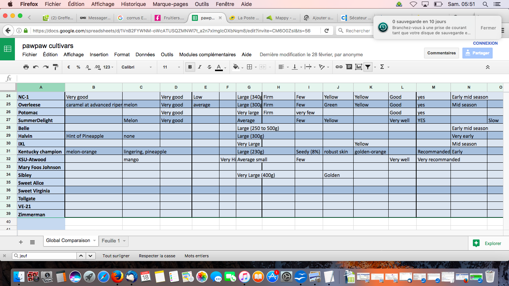
Task: Click the all sheets list icon
Action: pos(32,242)
